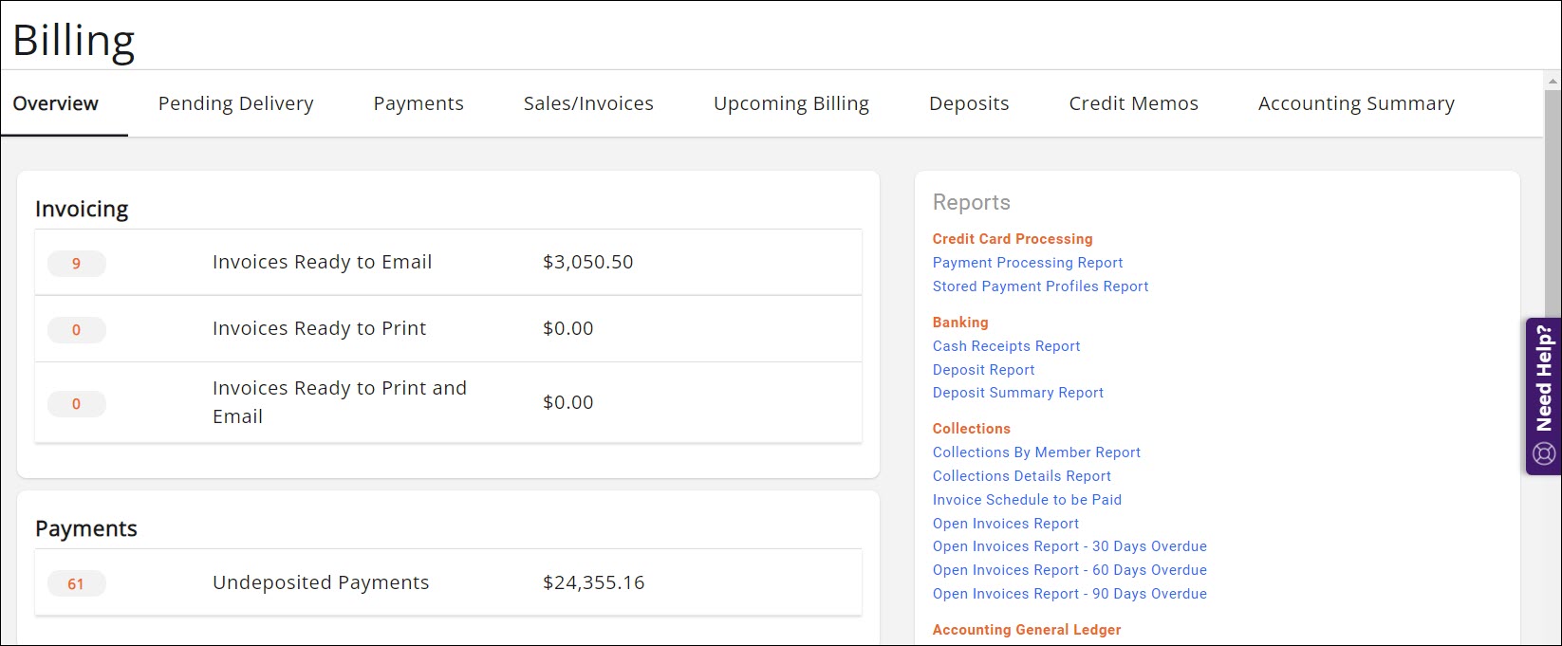Click the $24,355.16 amount

593,582
